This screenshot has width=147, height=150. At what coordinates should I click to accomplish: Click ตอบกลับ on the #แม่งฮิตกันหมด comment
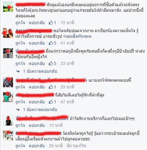37,43
